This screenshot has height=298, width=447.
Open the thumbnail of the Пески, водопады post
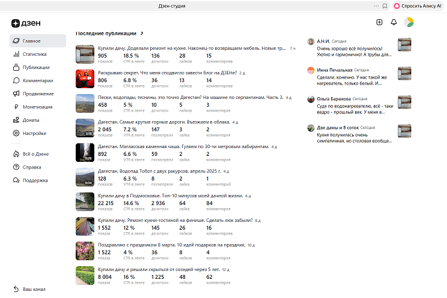[x=85, y=103]
